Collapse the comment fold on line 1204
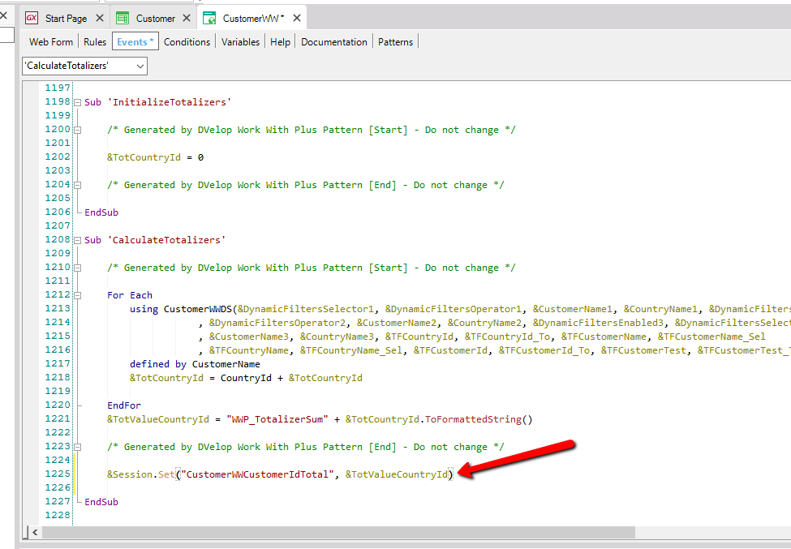This screenshot has height=549, width=791. click(x=78, y=185)
